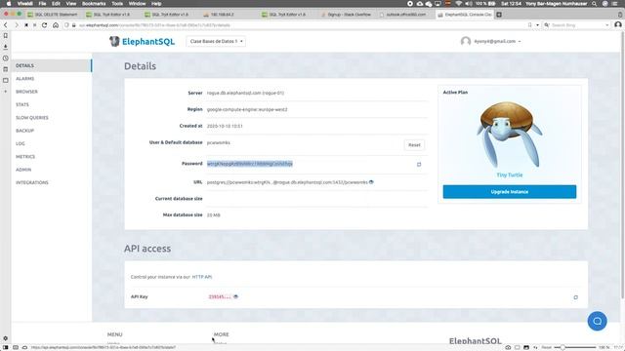Adjust the page zoom slider
This screenshot has width=625, height=351.
[x=575, y=347]
